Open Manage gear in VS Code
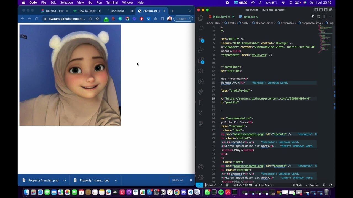The height and width of the screenshot is (198, 353). coord(201,177)
